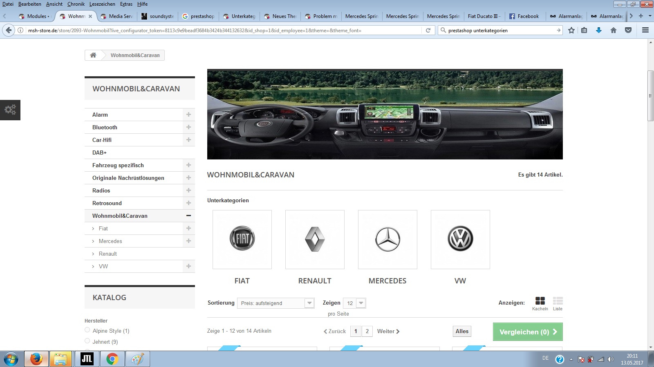Switch to Liste view
The height and width of the screenshot is (367, 654).
pos(558,303)
